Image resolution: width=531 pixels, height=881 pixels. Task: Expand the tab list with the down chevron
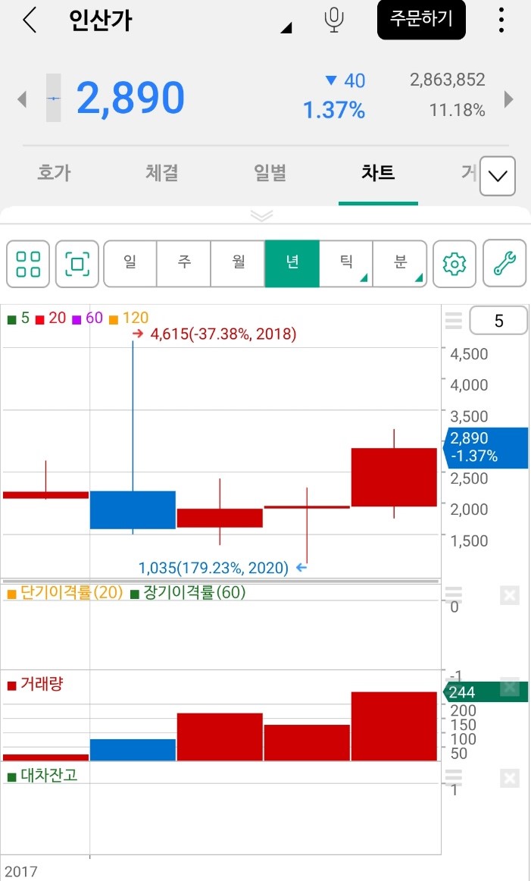[x=498, y=176]
